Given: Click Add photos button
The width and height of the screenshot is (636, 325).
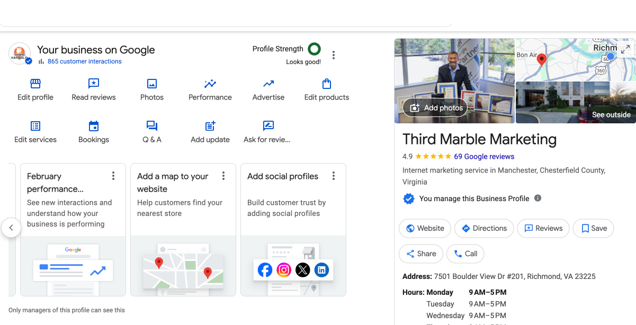Looking at the screenshot, I should coord(435,107).
